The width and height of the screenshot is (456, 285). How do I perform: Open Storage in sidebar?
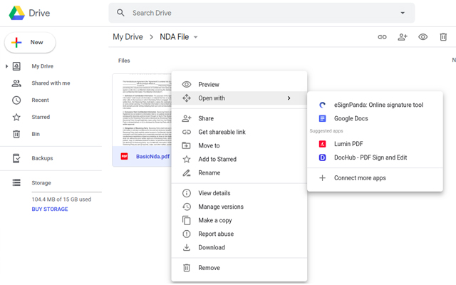coord(41,182)
